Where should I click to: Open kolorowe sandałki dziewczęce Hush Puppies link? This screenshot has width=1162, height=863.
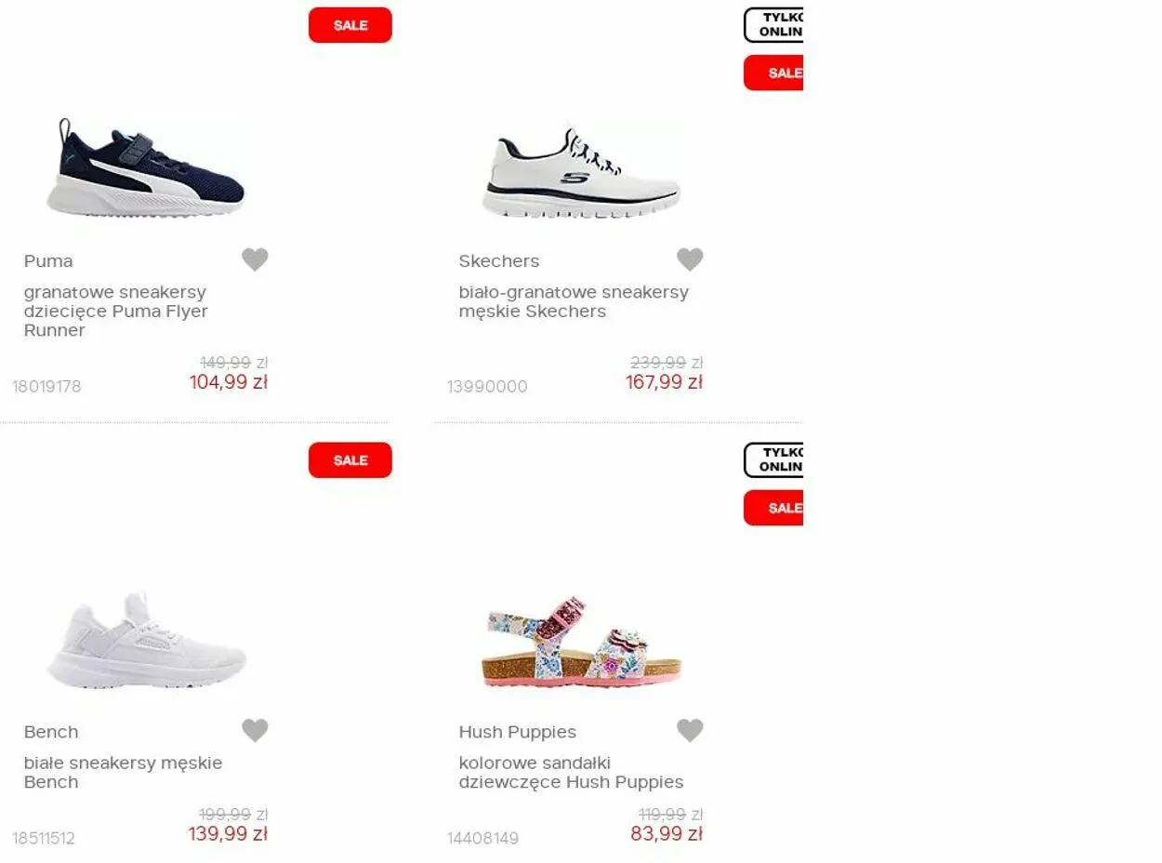pyautogui.click(x=571, y=772)
